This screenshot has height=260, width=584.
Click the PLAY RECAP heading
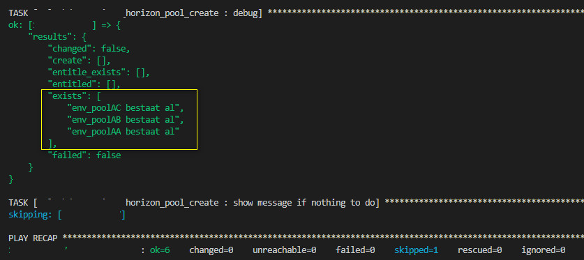(x=33, y=238)
